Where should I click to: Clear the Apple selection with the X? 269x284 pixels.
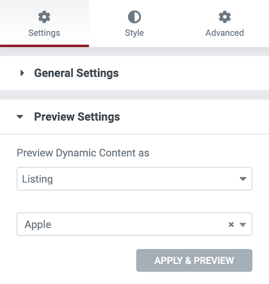tap(231, 225)
